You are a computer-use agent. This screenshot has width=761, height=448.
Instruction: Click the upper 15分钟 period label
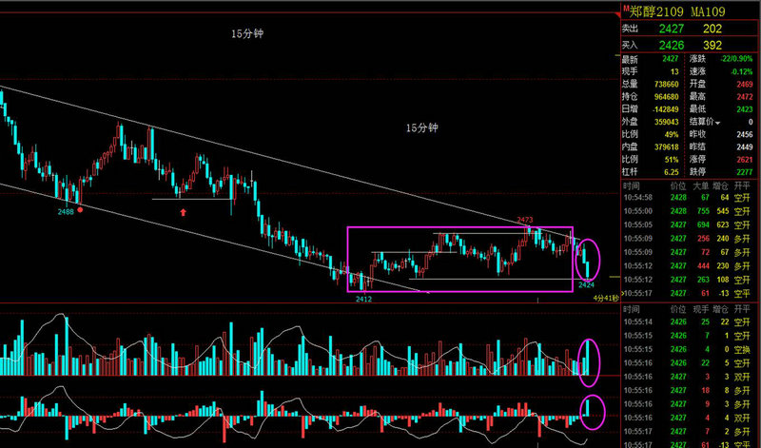point(248,33)
